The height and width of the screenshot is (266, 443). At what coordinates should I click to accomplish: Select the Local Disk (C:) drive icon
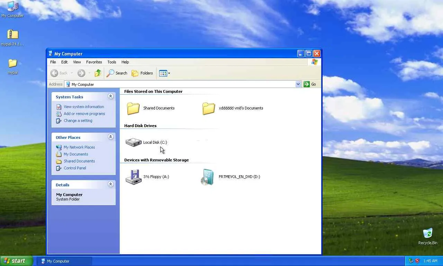133,142
